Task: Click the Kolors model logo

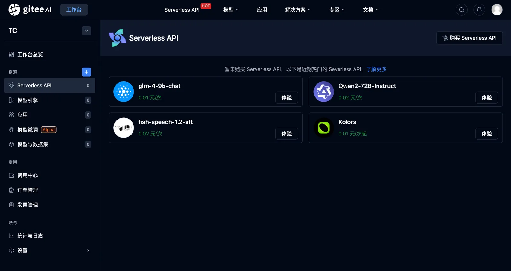Action: pyautogui.click(x=324, y=128)
